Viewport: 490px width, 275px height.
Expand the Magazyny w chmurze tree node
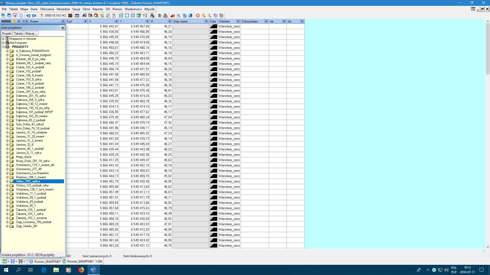(3, 39)
